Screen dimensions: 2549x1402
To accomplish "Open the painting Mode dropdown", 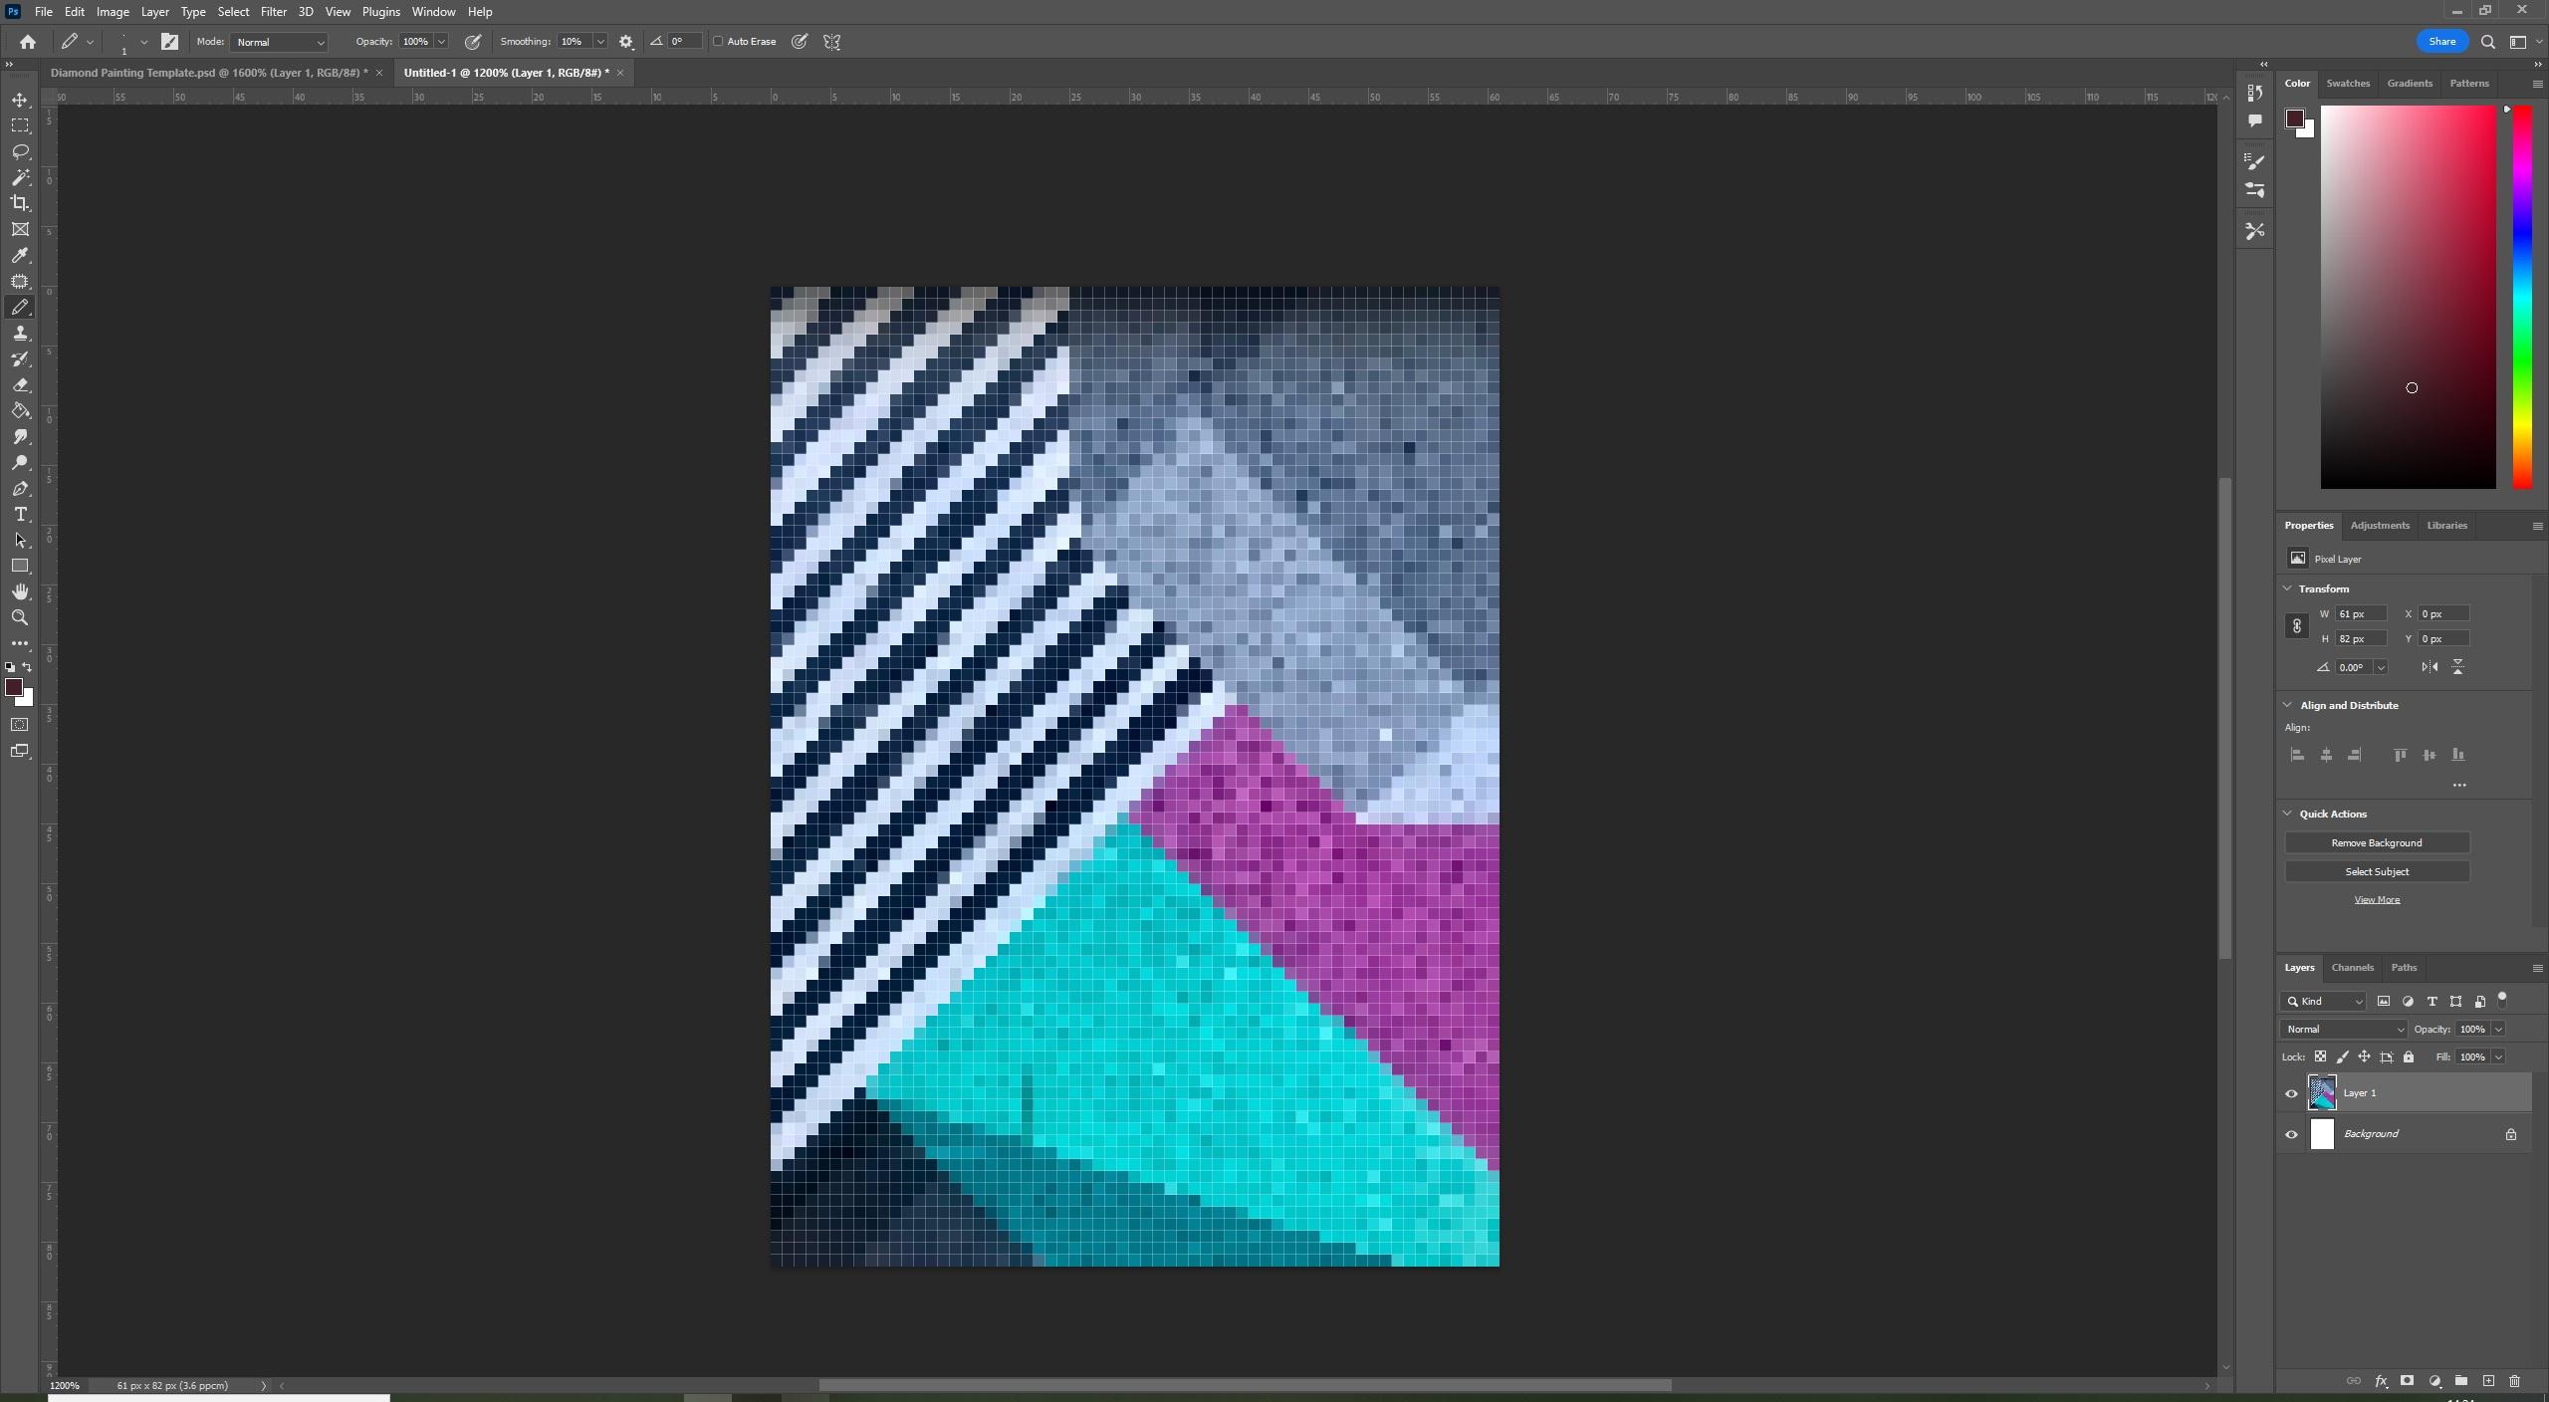I will pos(279,42).
